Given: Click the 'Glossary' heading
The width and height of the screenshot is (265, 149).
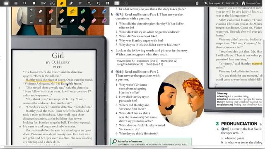Looking at the screenshot, I should (x=222, y=94).
